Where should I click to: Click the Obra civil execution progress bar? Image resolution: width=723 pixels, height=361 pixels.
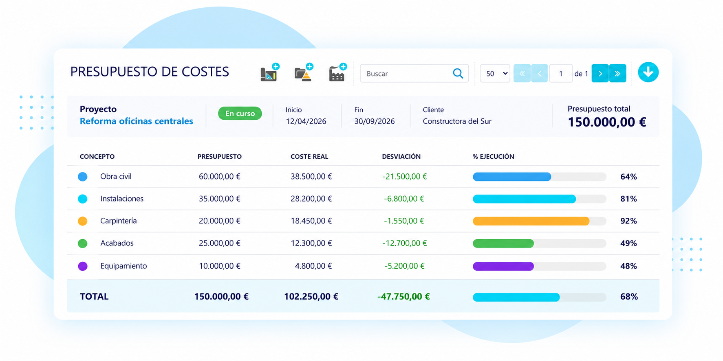point(539,177)
